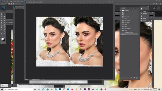The width and height of the screenshot is (162, 91).
Task: Open the Edit menu
Action: [8, 1]
